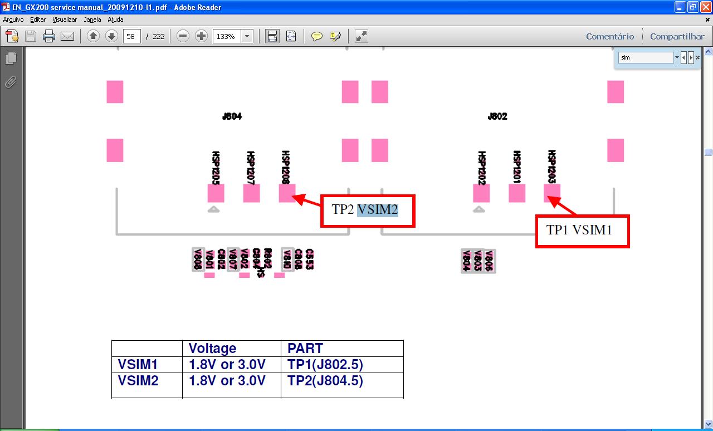Open the attachments paperclip panel
Screen dimensions: 713x431
coord(11,82)
